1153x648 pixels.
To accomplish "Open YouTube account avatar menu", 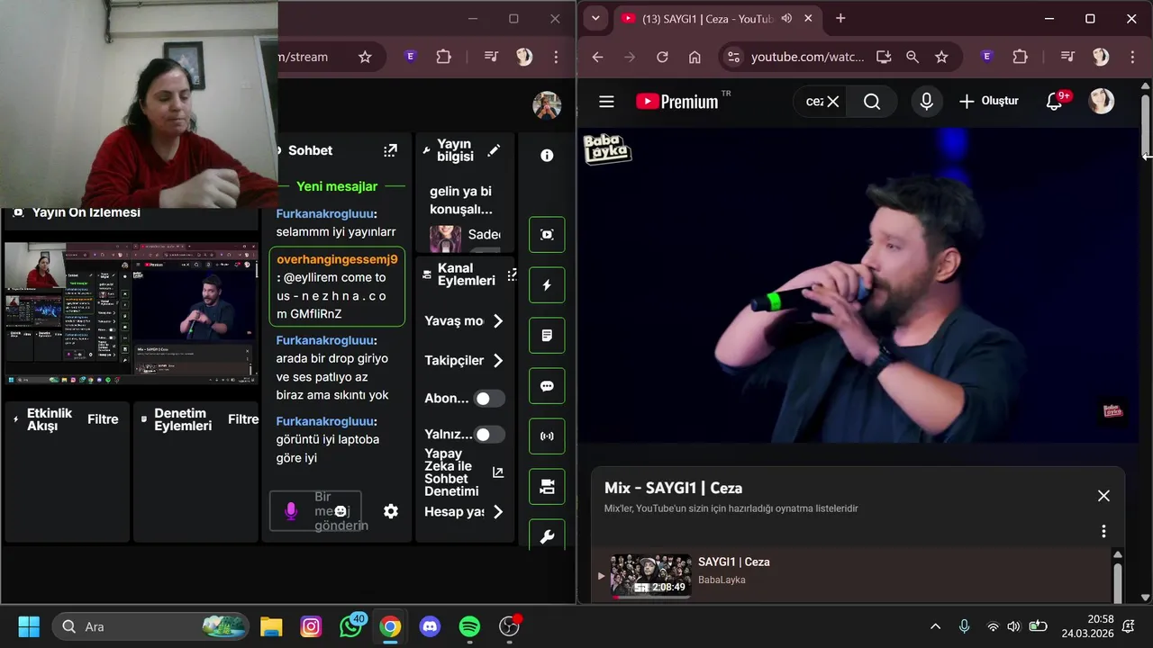I will coord(1101,101).
